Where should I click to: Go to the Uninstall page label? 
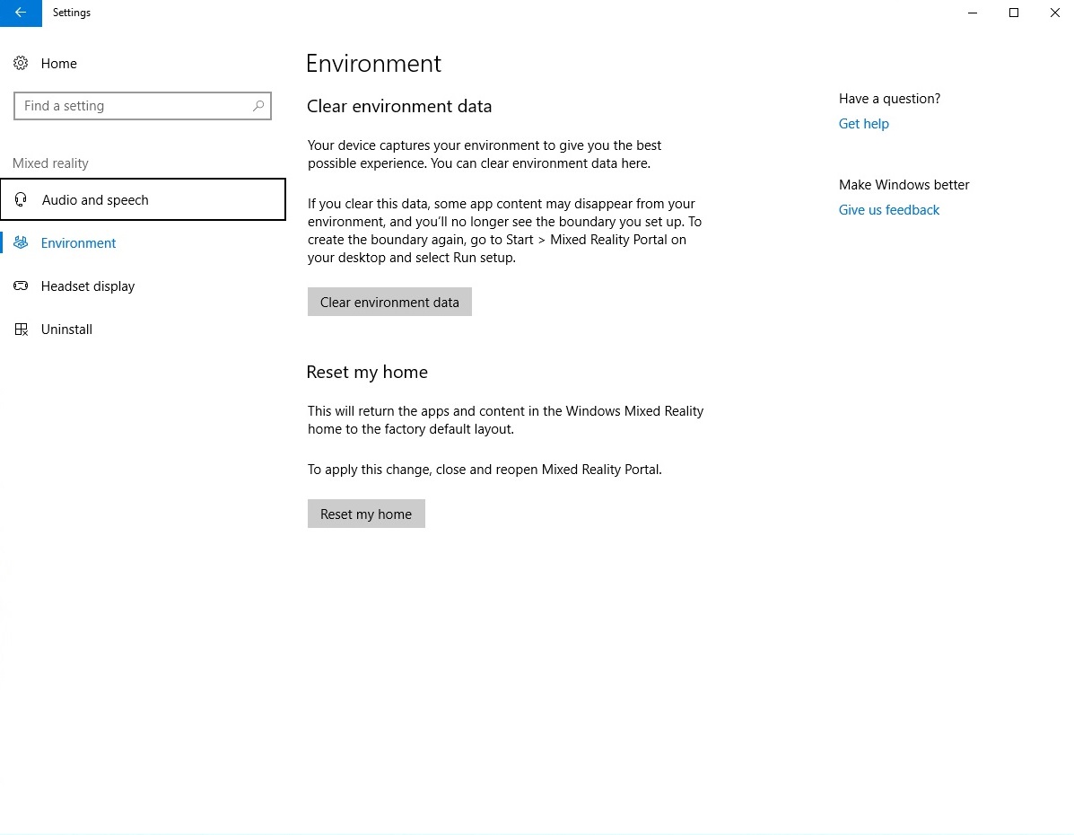66,330
